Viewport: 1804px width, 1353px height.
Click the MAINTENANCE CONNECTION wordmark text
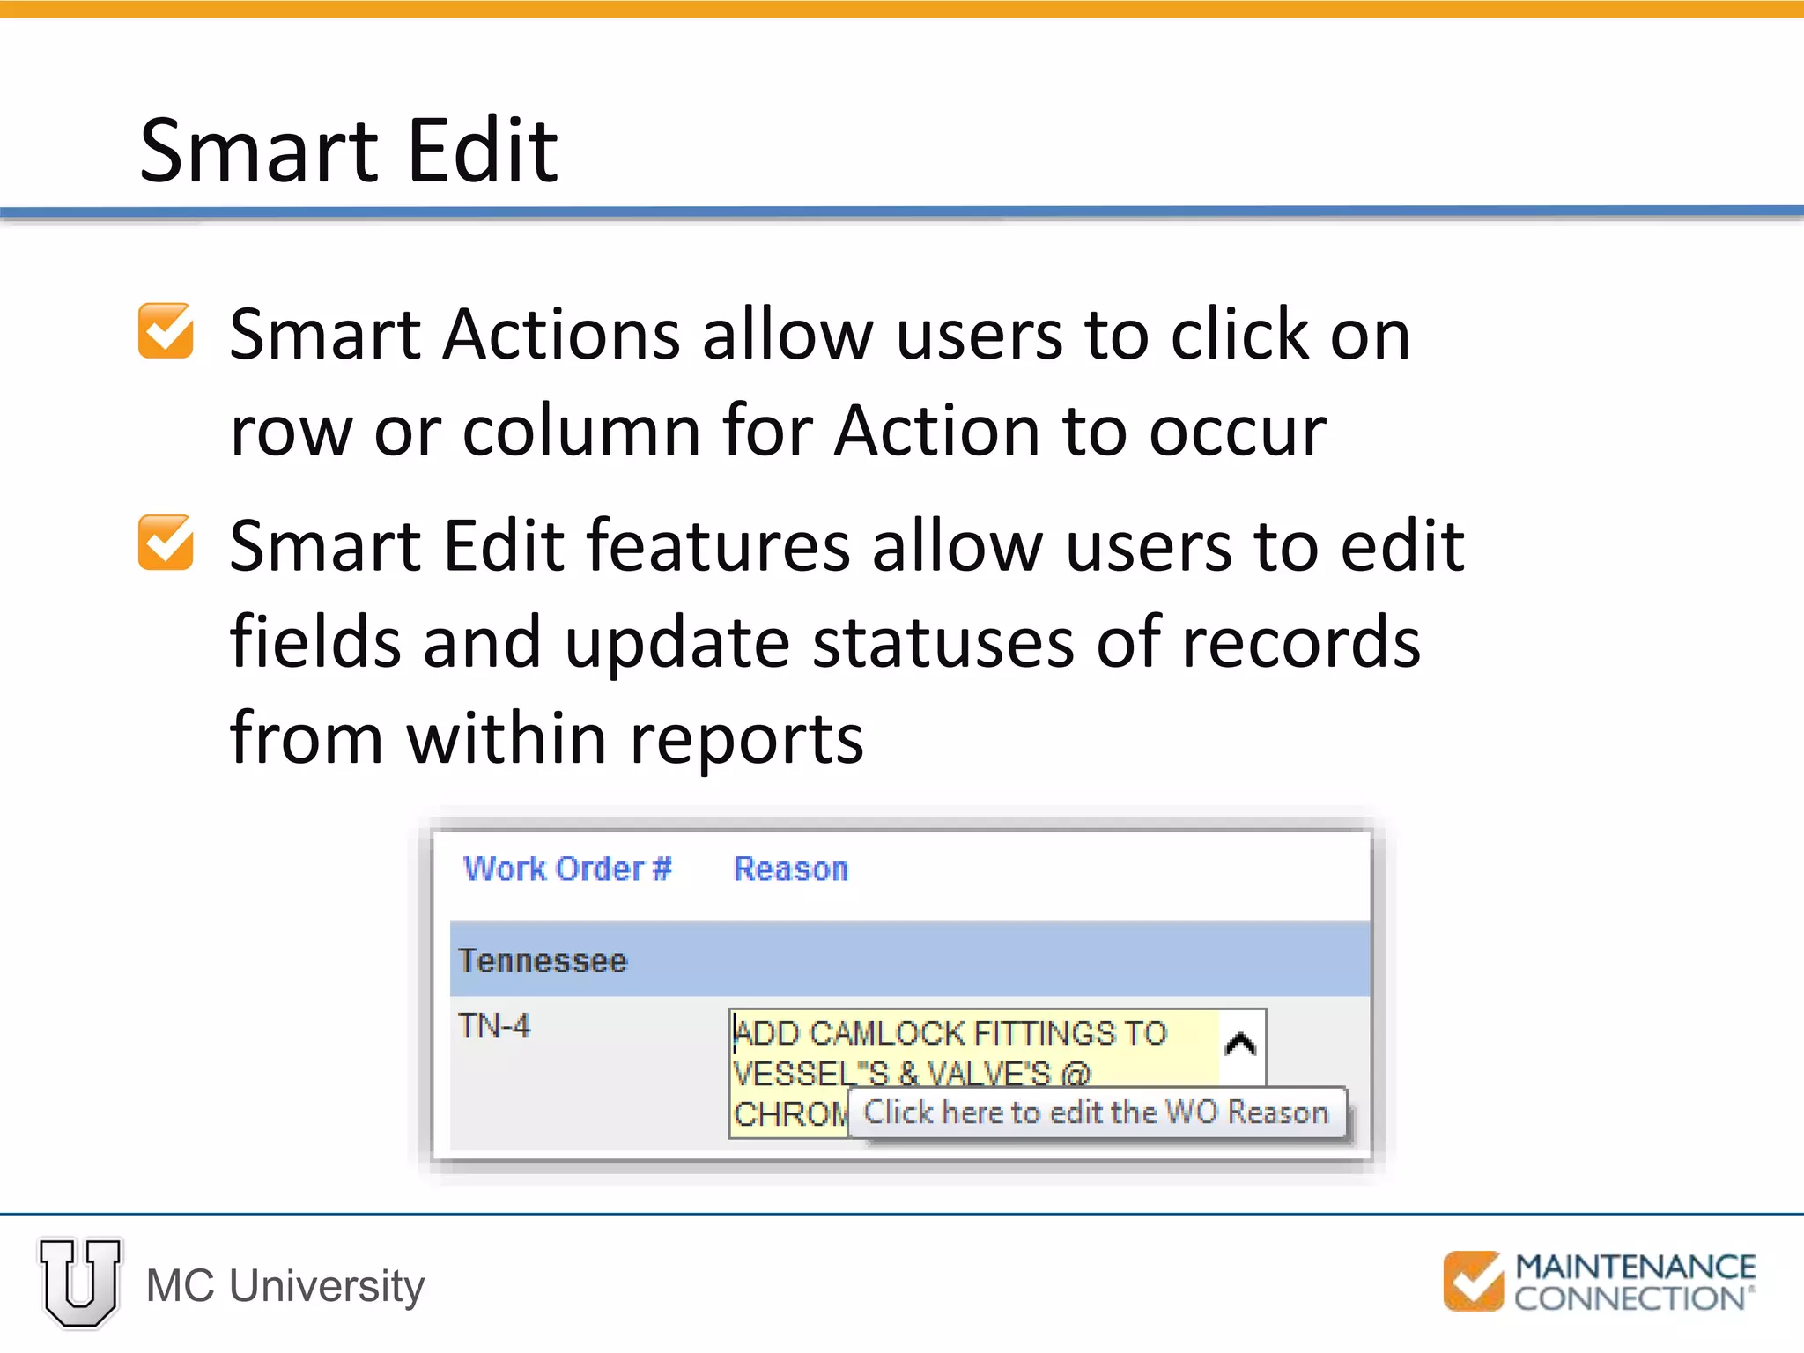[1635, 1283]
